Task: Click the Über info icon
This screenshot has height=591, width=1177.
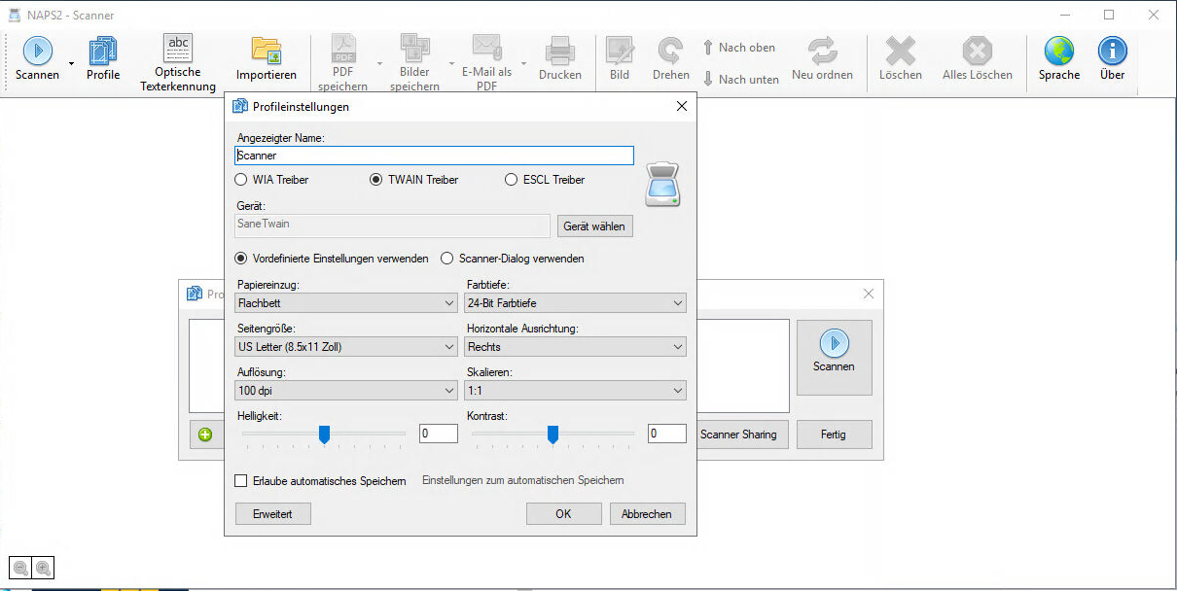Action: pyautogui.click(x=1112, y=52)
